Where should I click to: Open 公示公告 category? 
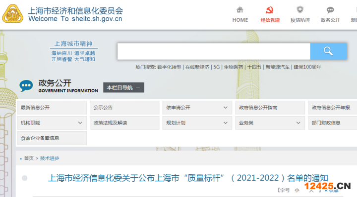[x=124, y=108]
